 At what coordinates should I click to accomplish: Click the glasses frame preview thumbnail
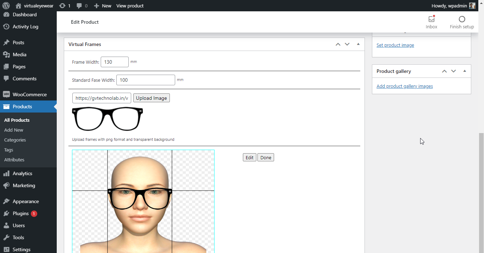tap(107, 119)
